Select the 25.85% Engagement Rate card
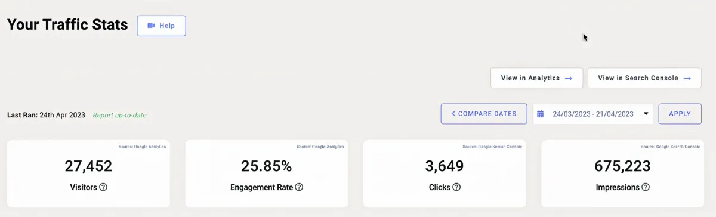 [266, 174]
